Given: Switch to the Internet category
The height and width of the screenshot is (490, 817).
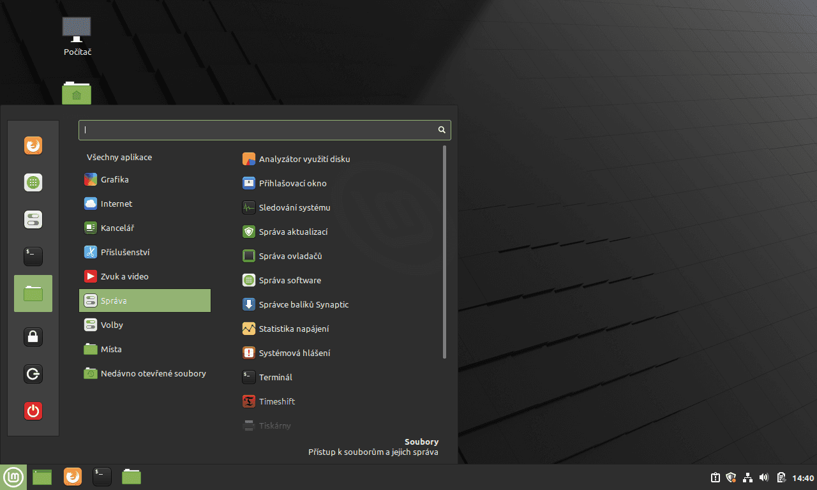Looking at the screenshot, I should 117,204.
